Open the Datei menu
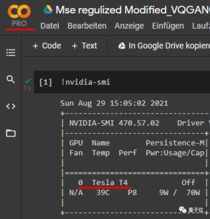The height and width of the screenshot is (219, 210). [50, 26]
